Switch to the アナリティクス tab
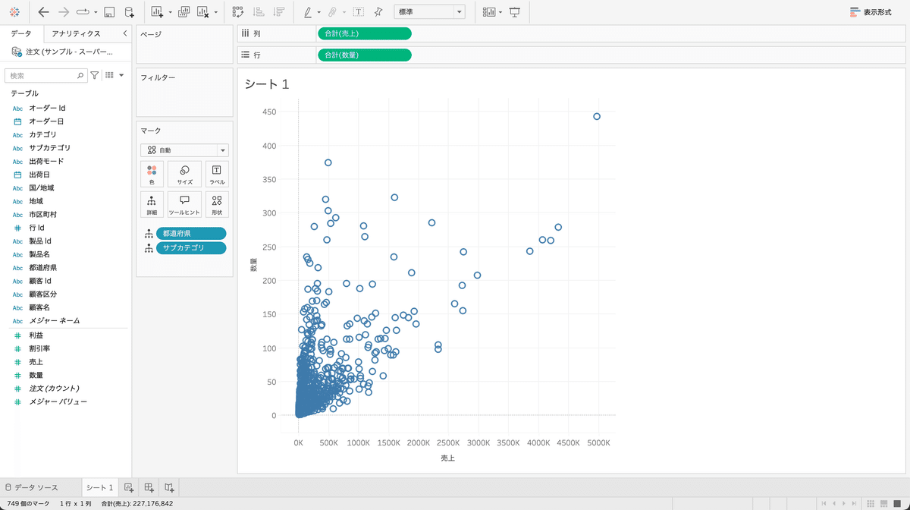The image size is (910, 510). (76, 33)
